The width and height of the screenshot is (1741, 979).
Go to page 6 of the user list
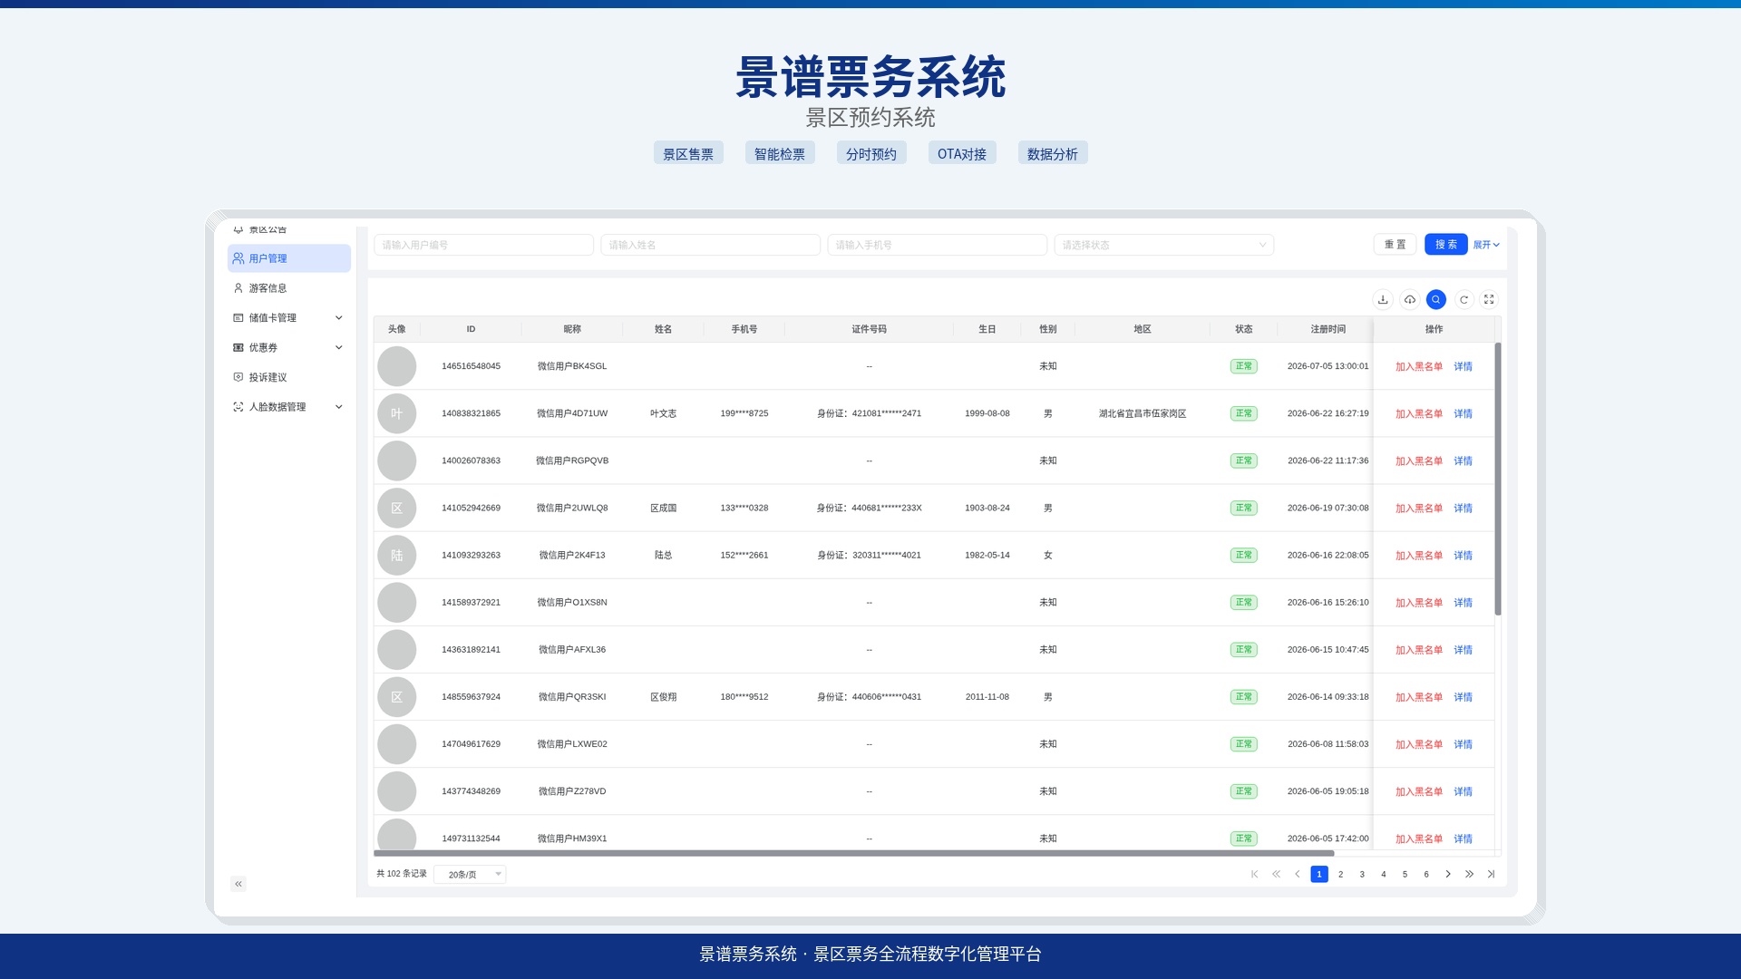1426,874
